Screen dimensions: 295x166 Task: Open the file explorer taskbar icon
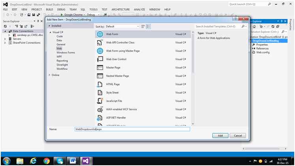pos(20,161)
